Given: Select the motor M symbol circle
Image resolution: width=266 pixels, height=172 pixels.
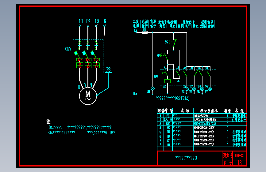Looking at the screenshot, I should (x=88, y=96).
